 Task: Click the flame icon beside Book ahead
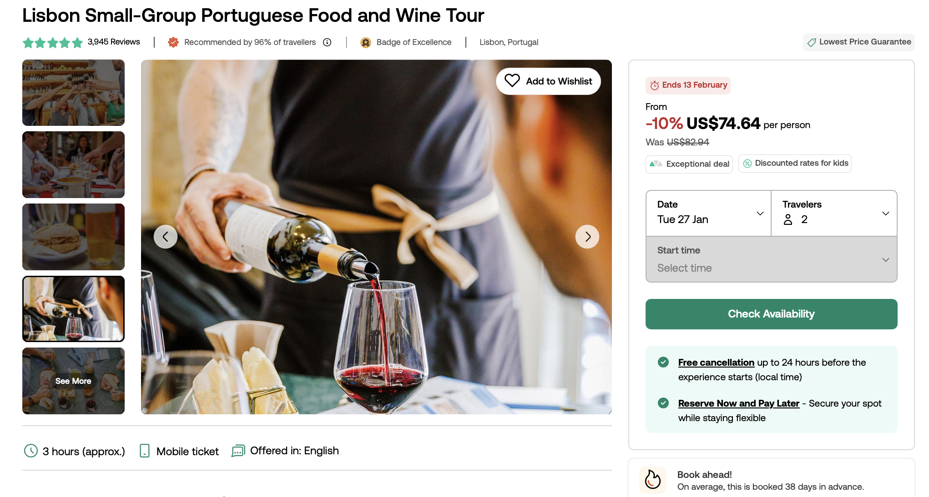coord(653,480)
